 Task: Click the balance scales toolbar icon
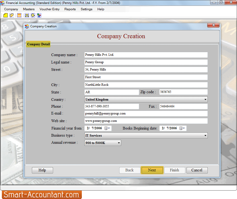point(27,15)
